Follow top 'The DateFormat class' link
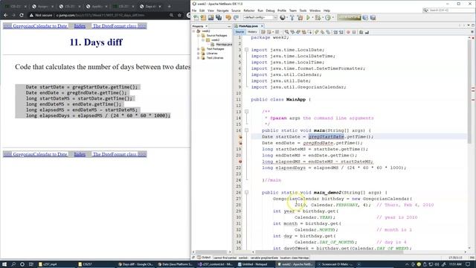 pos(115,26)
